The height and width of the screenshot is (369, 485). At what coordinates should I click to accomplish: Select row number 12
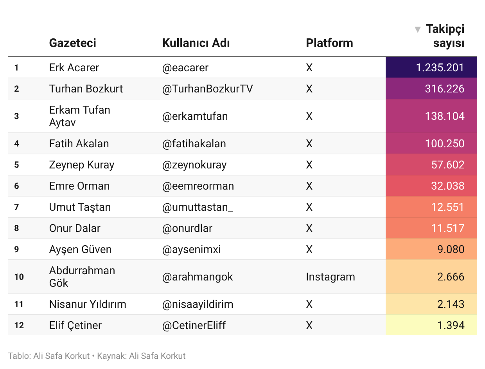(x=19, y=325)
